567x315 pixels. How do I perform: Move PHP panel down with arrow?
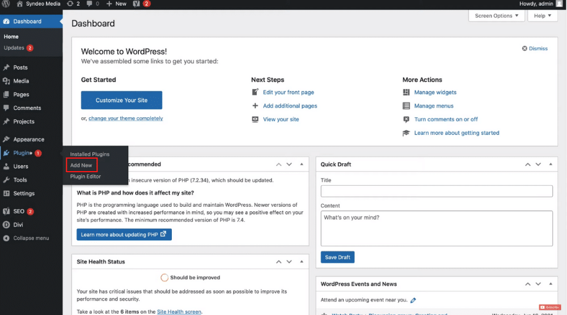[289, 164]
